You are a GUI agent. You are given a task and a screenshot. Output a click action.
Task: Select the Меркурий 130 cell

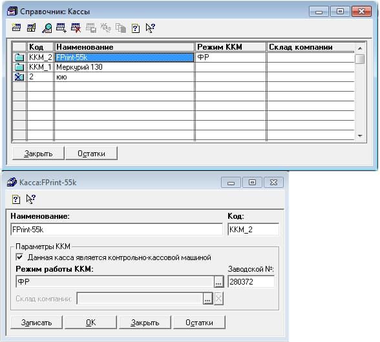(x=124, y=67)
